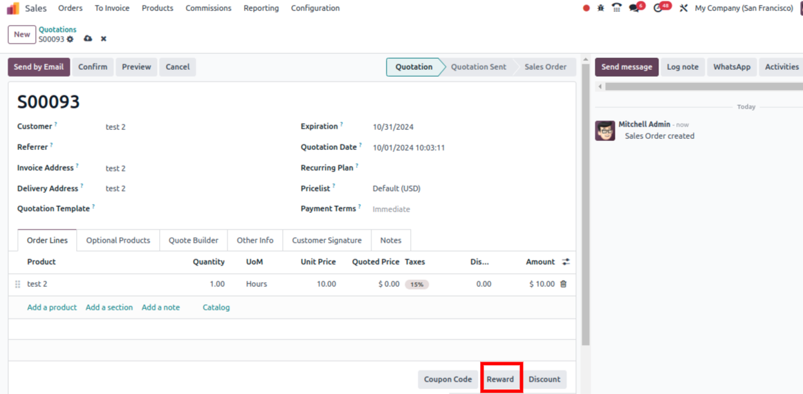Open conversations icon with badge 6
803x394 pixels.
635,8
